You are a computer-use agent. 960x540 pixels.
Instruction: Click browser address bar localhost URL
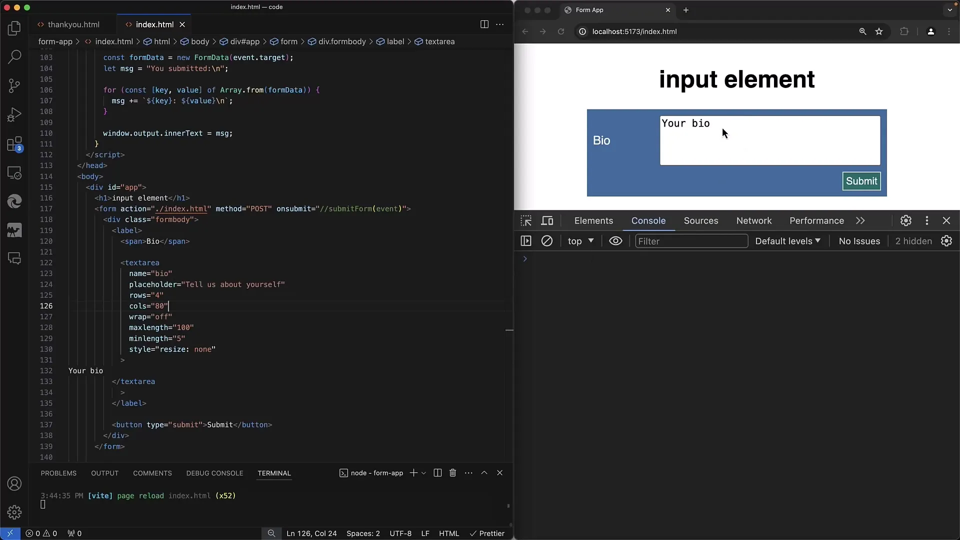(x=634, y=31)
